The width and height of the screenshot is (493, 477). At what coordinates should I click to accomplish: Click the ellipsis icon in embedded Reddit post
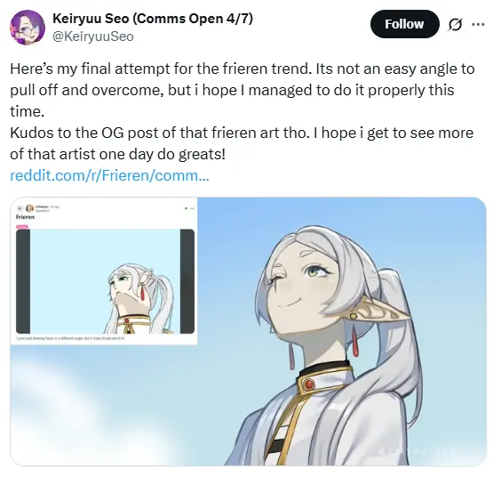click(x=193, y=208)
